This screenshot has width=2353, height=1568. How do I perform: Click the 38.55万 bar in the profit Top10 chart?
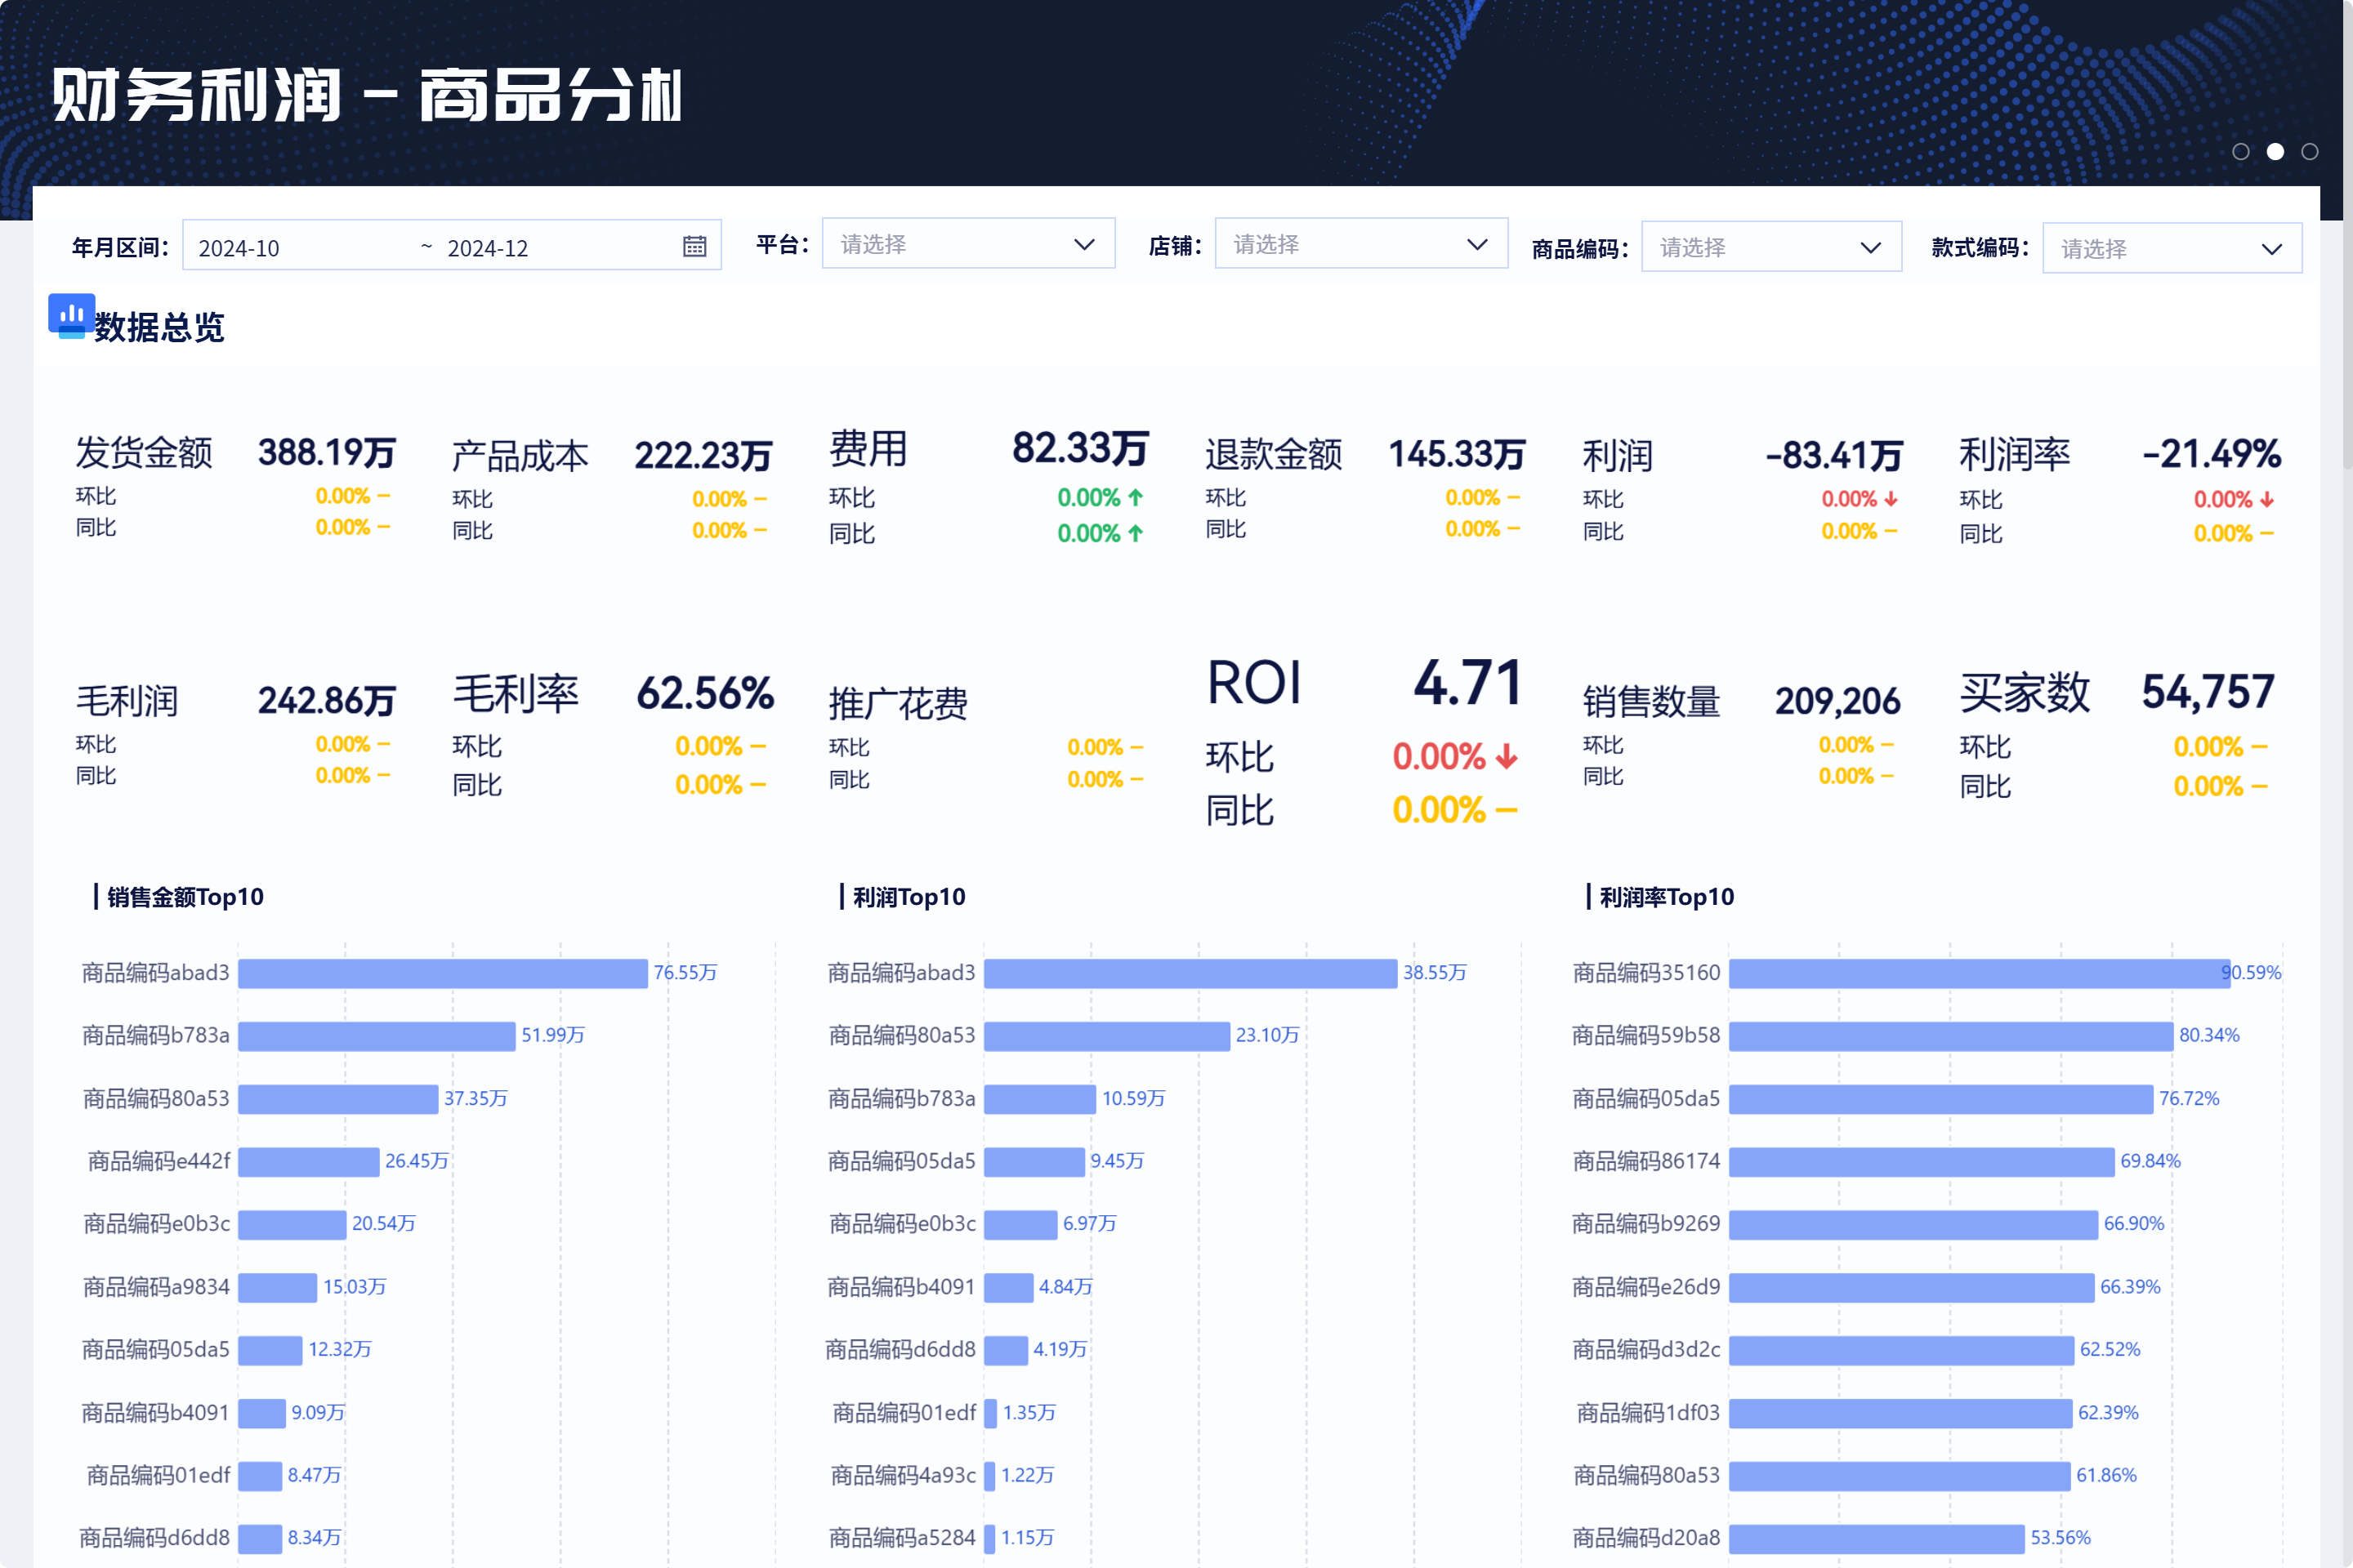(1190, 973)
